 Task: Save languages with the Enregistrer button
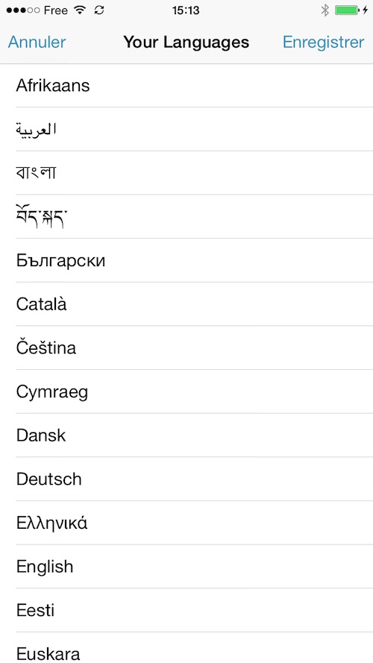click(x=324, y=43)
